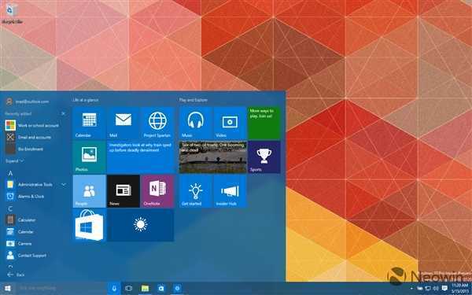The image size is (472, 295).
Task: Open the Investigation headline live tile
Action: click(x=141, y=157)
